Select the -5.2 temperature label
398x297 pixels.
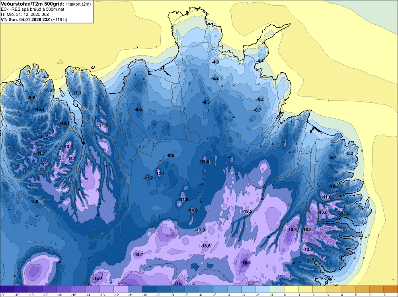(349, 153)
